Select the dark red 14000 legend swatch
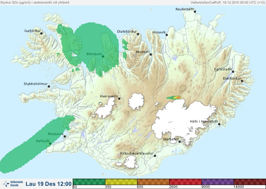Image resolution: width=266 pixels, height=189 pixels. [250, 182]
